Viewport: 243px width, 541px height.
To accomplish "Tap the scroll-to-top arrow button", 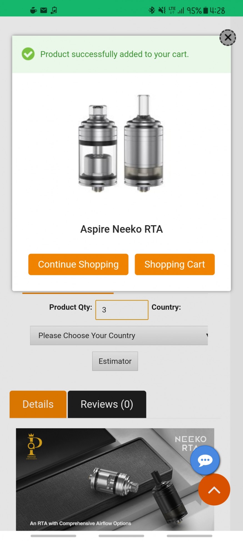I will point(214,490).
